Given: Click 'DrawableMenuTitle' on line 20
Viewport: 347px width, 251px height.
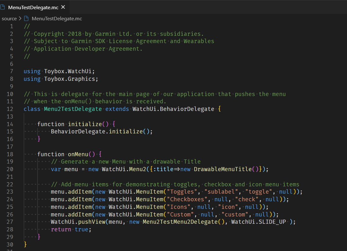Looking at the screenshot, I should (x=223, y=169).
